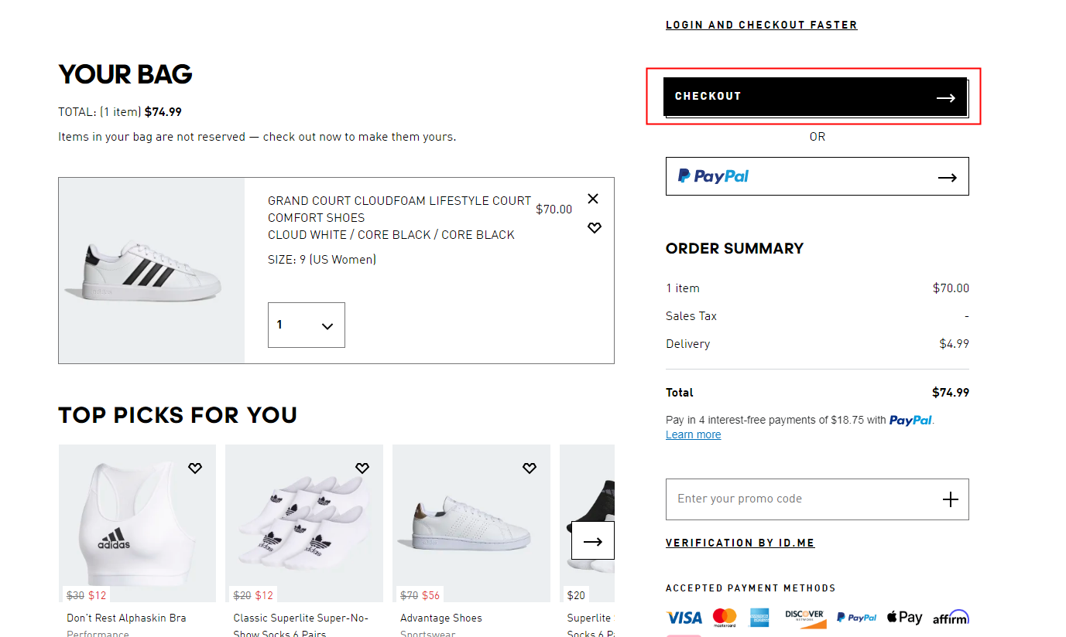Click the Learn more PayPal link
Image resolution: width=1066 pixels, height=637 pixels.
click(x=693, y=434)
